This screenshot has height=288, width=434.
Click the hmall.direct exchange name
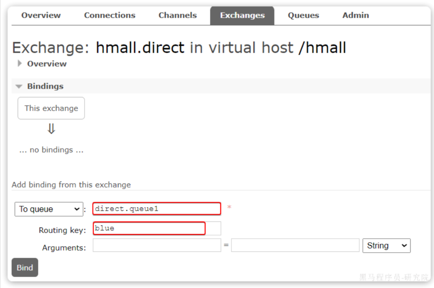point(140,48)
